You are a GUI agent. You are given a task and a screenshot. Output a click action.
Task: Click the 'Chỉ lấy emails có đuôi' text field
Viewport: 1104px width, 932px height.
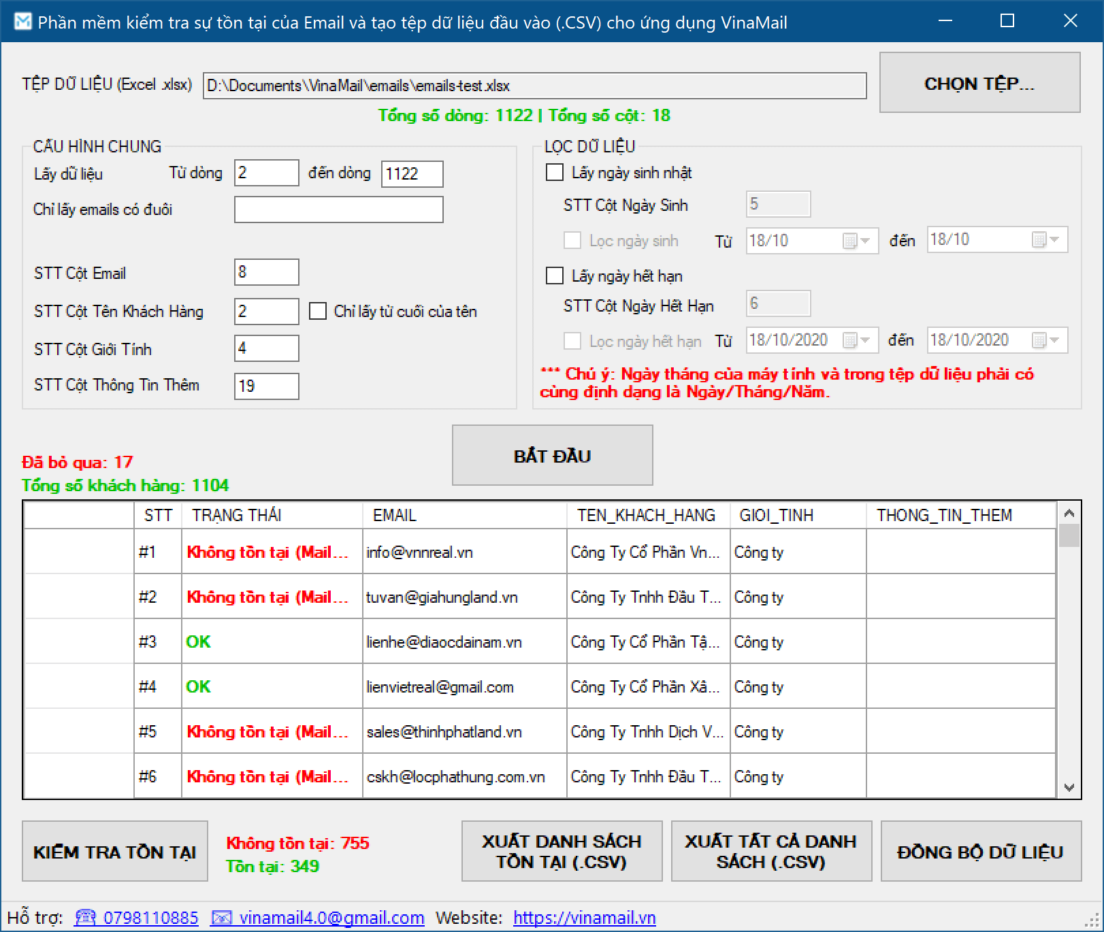338,210
